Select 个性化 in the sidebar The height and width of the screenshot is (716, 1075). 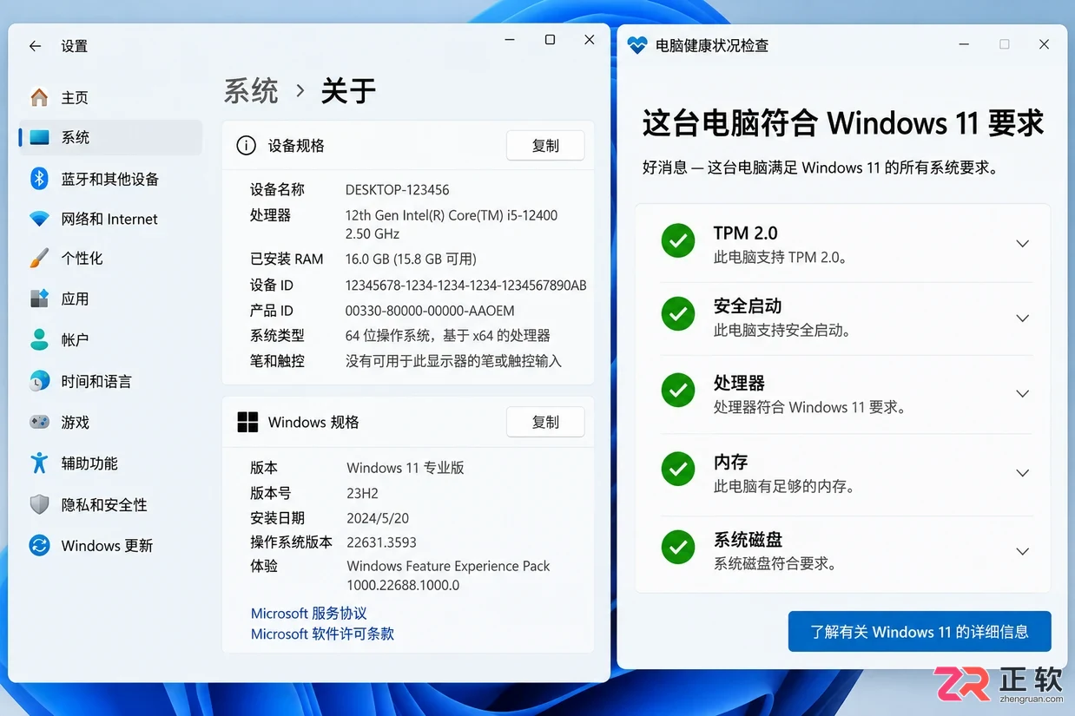[110, 258]
